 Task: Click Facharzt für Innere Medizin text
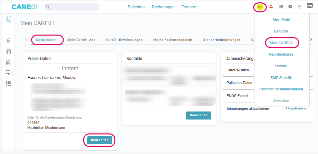(52, 78)
